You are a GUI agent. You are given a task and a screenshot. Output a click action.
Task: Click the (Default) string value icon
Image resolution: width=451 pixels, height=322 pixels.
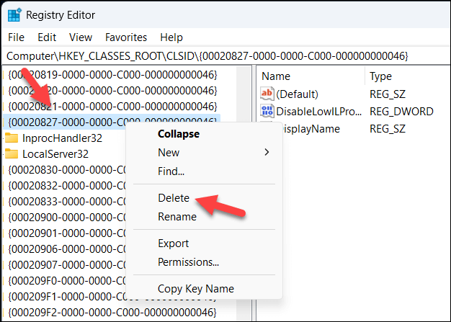click(267, 94)
